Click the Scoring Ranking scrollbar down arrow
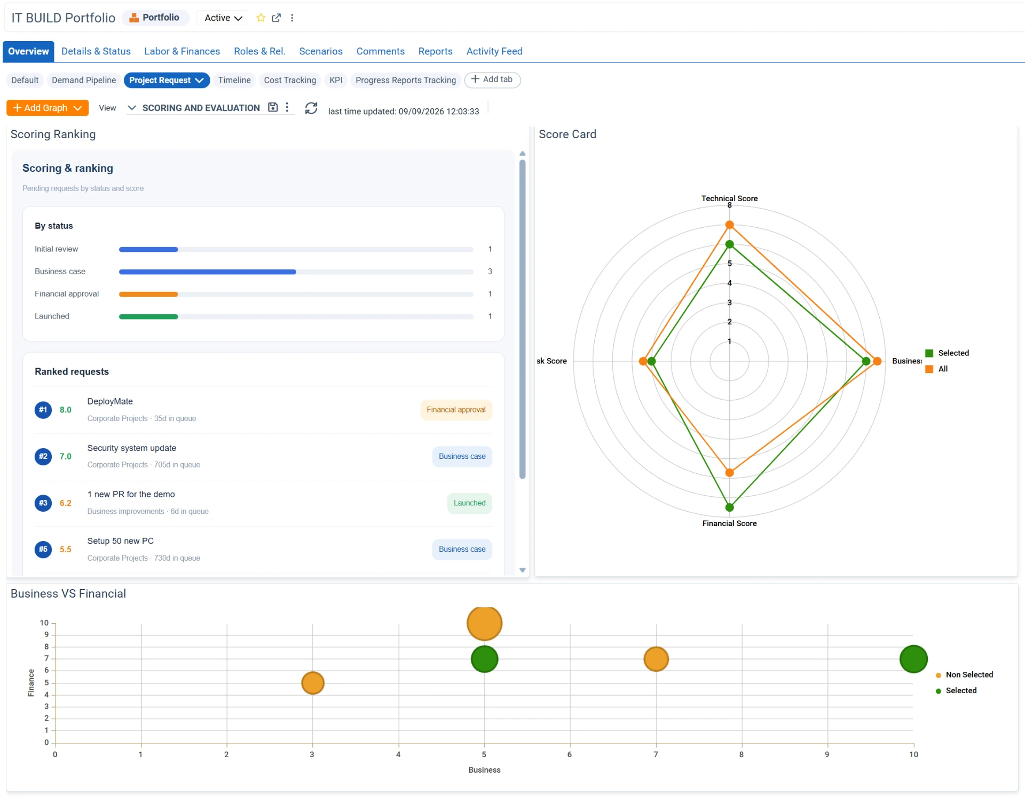The image size is (1025, 802). click(523, 570)
